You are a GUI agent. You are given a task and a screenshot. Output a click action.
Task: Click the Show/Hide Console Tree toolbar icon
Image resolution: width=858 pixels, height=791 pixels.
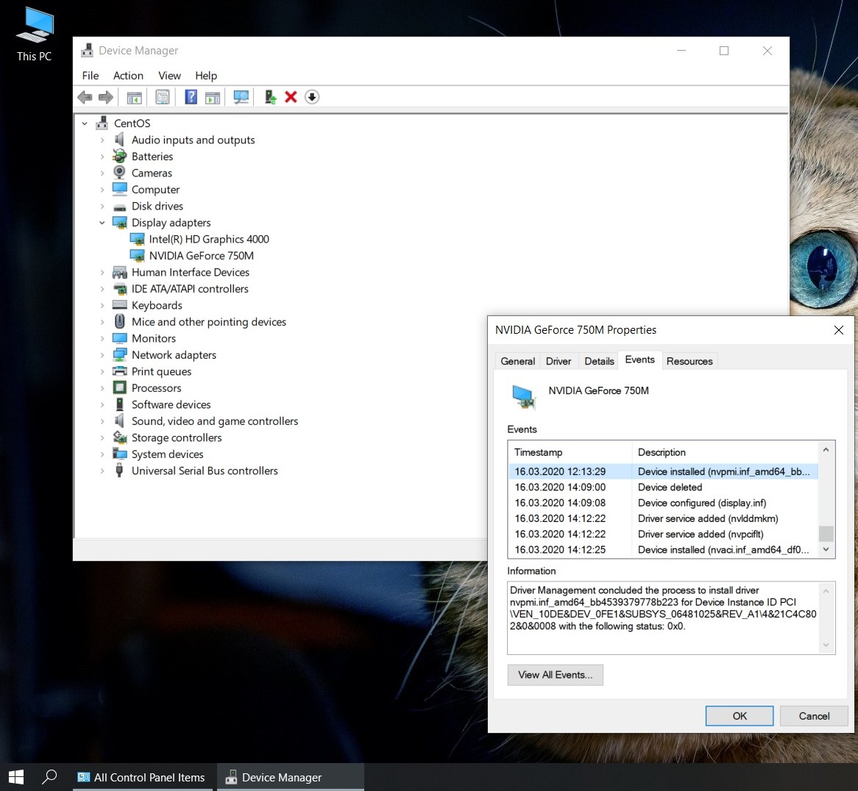(x=134, y=97)
